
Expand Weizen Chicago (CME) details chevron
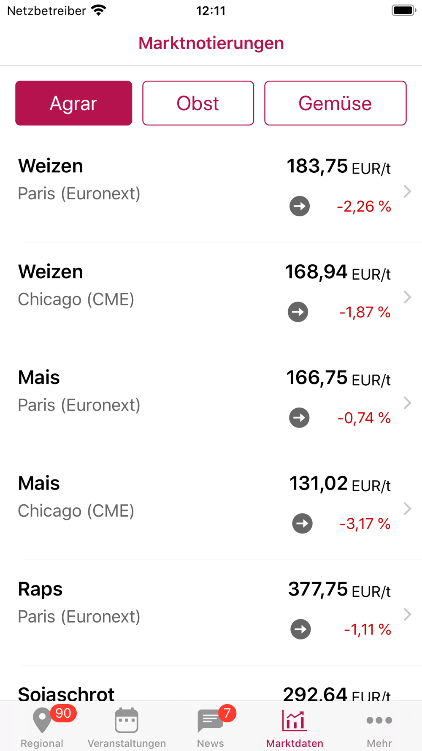coord(407,297)
